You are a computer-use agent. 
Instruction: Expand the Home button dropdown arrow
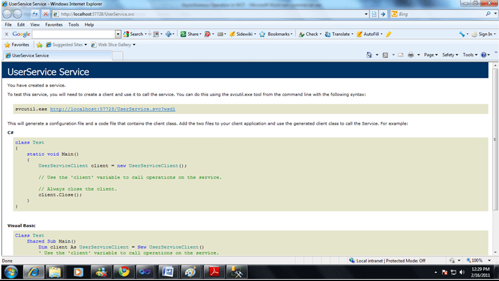pos(377,55)
